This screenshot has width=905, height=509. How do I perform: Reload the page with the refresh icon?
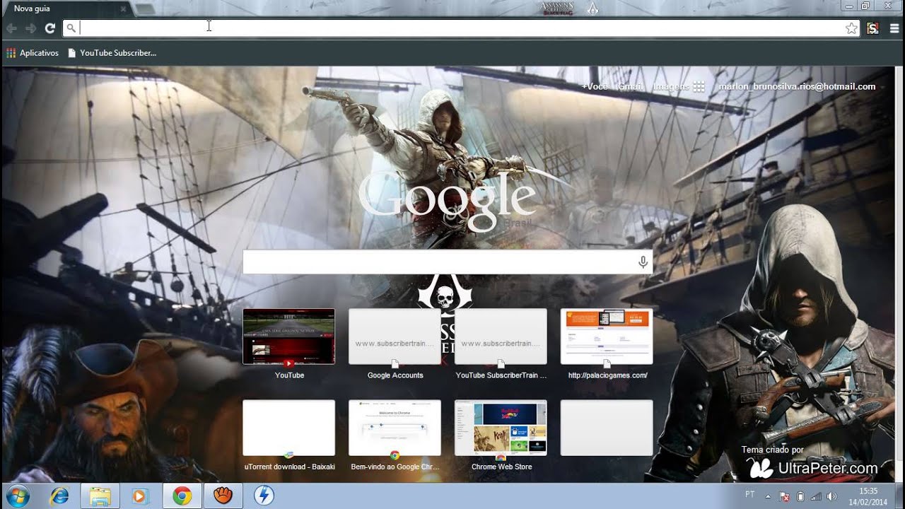point(49,28)
